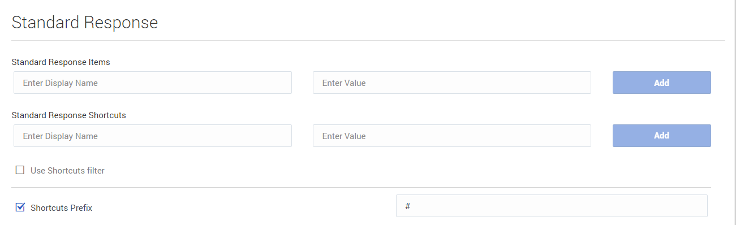Click the Shortcuts Prefix text field containing #
The height and width of the screenshot is (225, 736).
click(552, 206)
